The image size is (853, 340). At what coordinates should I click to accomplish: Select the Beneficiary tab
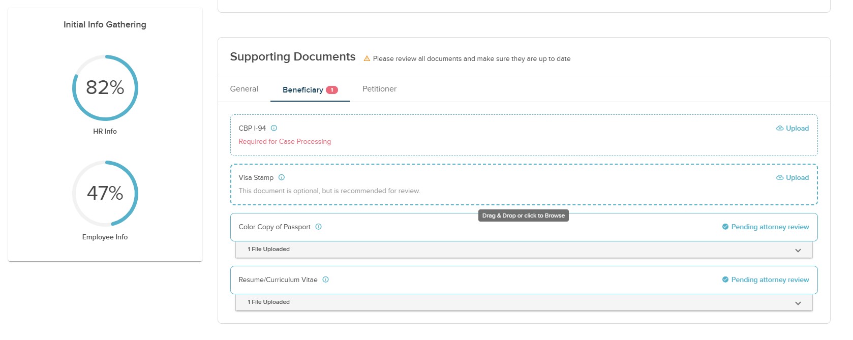point(303,90)
